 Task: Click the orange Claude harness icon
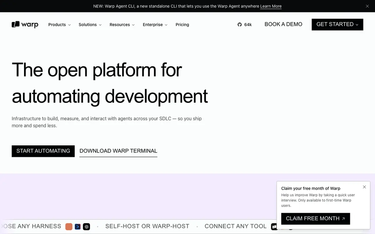[69, 227]
